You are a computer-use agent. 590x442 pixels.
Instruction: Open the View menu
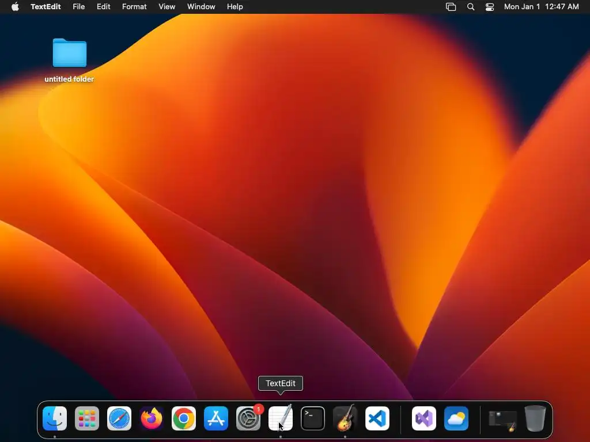[167, 6]
